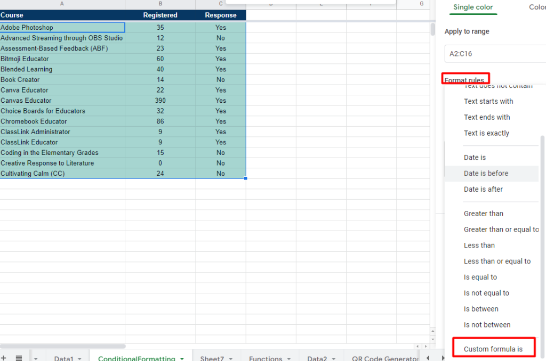Open the ConditionalFormatting tab dropdown arrow
Screen dimensions: 546x361
(x=182, y=358)
